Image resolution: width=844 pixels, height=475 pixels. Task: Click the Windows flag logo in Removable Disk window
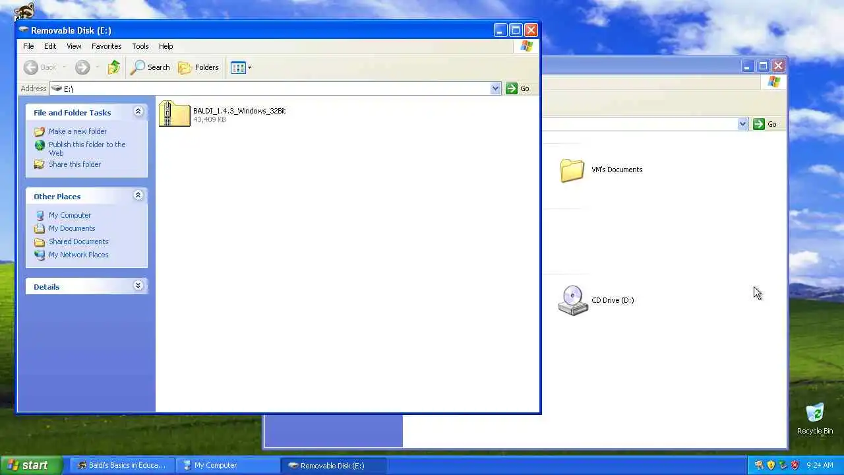coord(526,46)
